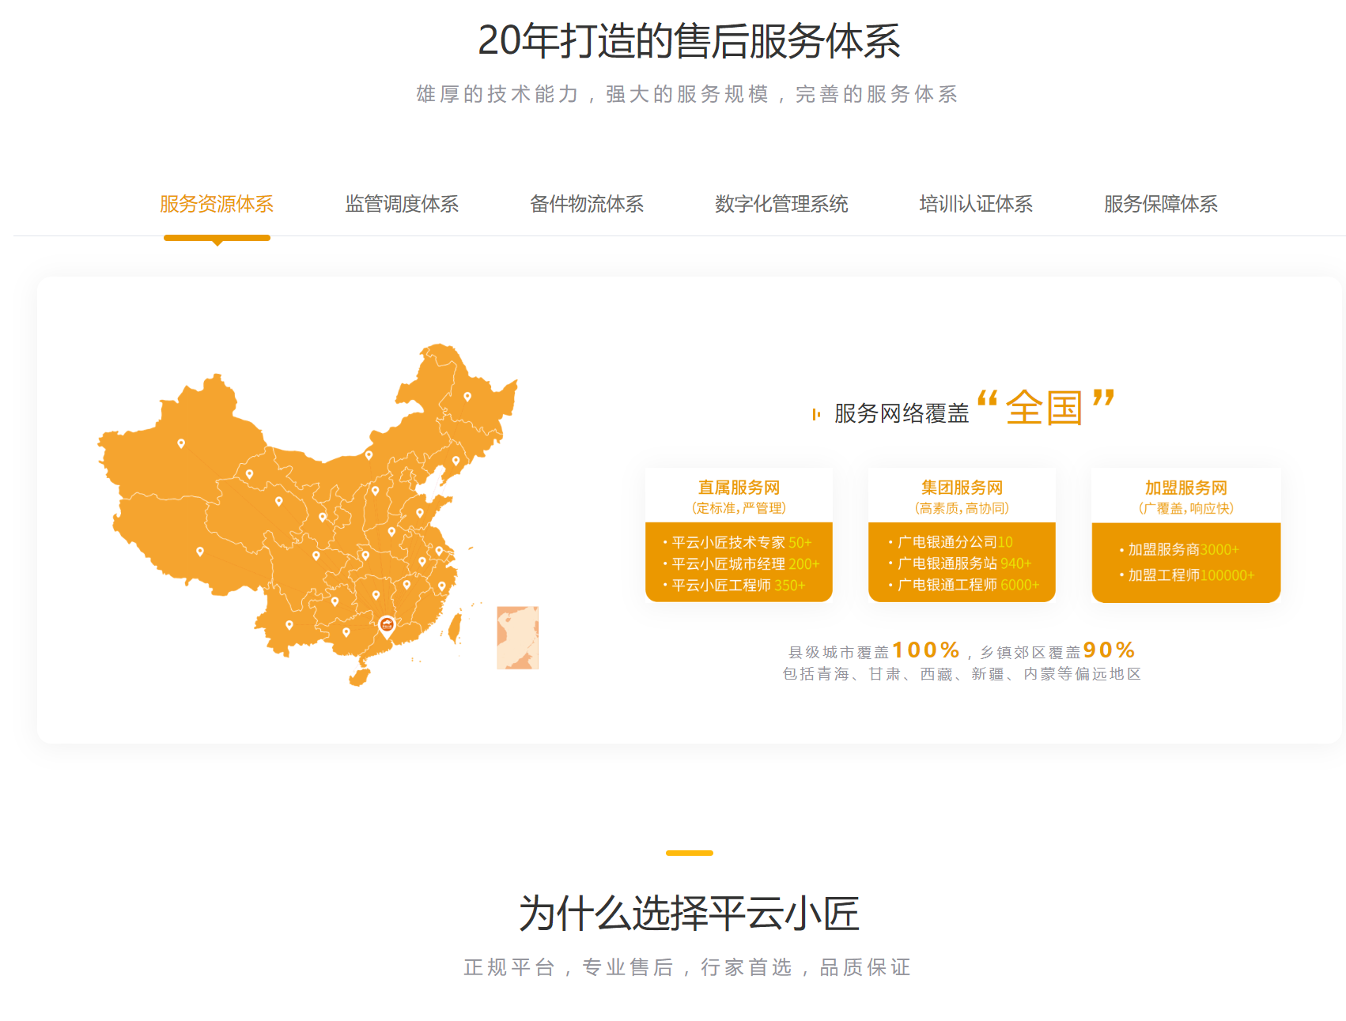Image resolution: width=1346 pixels, height=1021 pixels.
Task: Click the 包括青海、甘肃、西藏 remote regions line
Action: (962, 674)
